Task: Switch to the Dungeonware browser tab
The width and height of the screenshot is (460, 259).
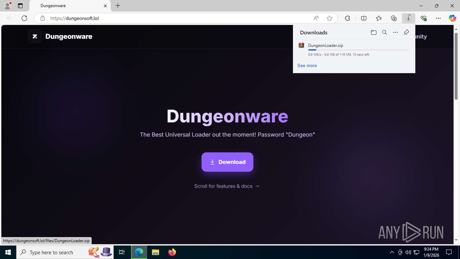Action: [x=70, y=6]
